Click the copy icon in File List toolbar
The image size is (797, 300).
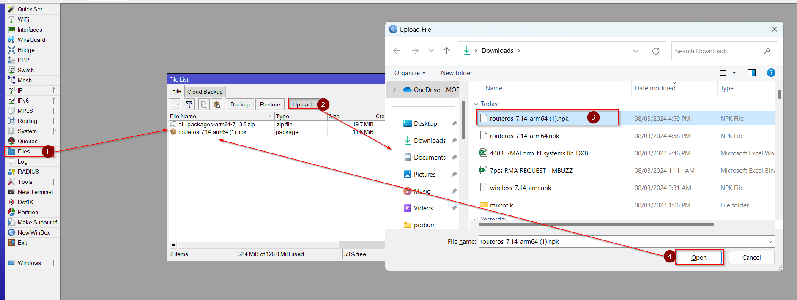click(204, 104)
